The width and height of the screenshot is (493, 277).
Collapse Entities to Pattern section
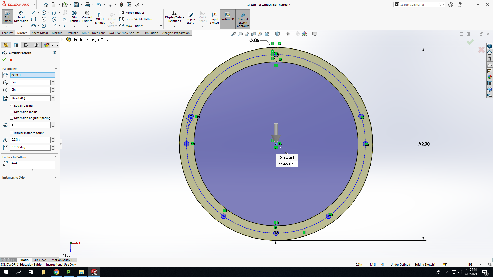56,157
